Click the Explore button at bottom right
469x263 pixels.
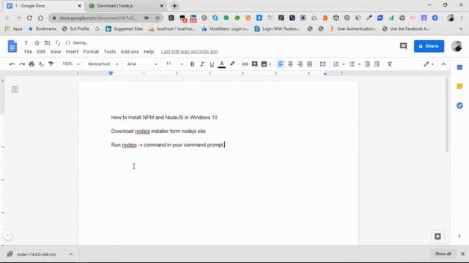(x=437, y=237)
